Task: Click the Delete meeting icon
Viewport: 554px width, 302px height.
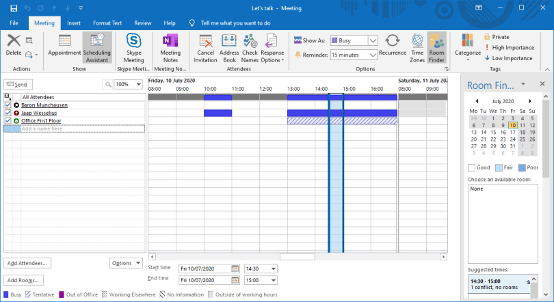Action: click(13, 44)
